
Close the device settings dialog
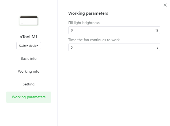click(165, 5)
